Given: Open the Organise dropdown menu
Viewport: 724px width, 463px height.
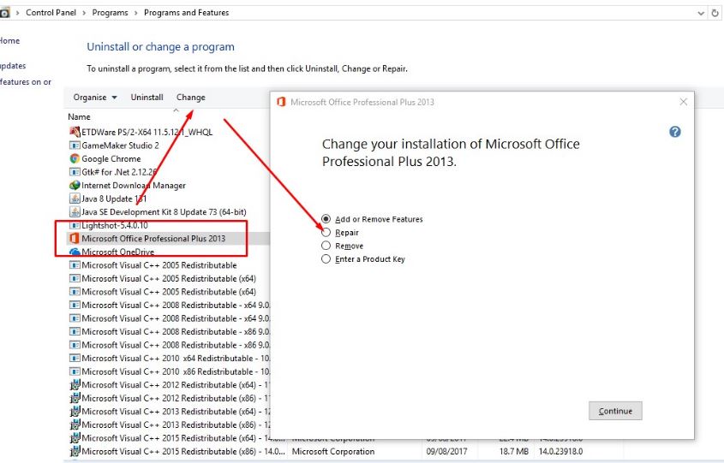Looking at the screenshot, I should point(95,98).
